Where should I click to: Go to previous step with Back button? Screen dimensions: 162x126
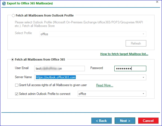(101, 120)
